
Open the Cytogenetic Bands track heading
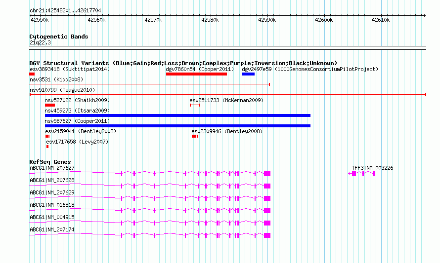[59, 37]
